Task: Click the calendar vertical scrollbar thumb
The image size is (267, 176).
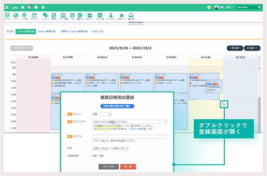Action: 259,114
